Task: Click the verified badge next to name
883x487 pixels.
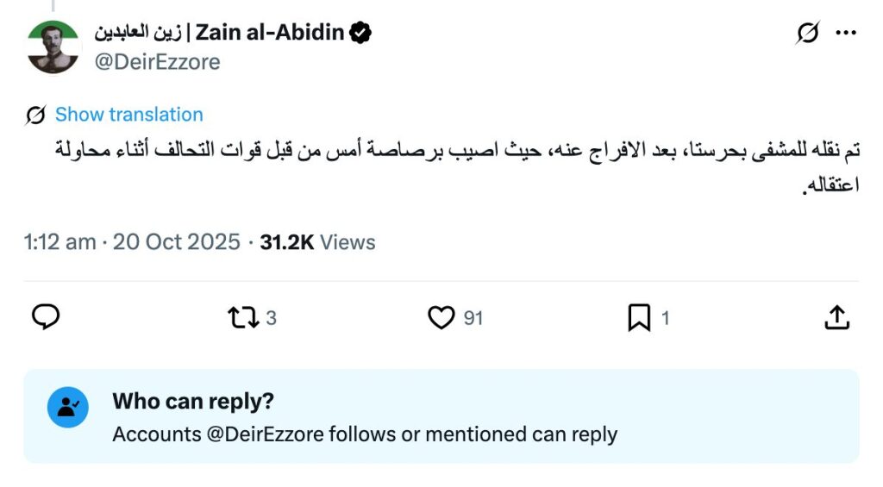Action: [x=360, y=34]
